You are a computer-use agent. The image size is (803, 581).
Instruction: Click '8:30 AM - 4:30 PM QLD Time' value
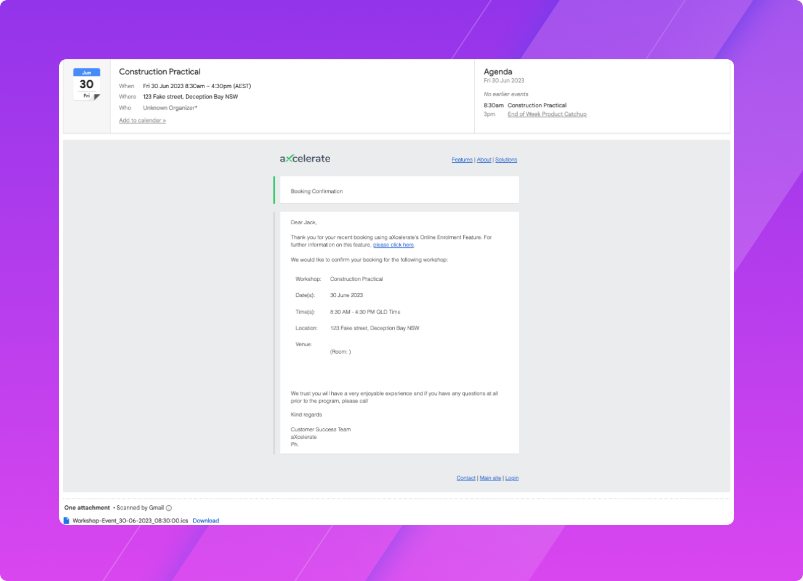click(365, 312)
